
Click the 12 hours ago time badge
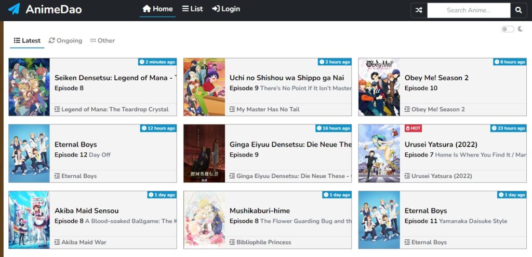tap(158, 128)
